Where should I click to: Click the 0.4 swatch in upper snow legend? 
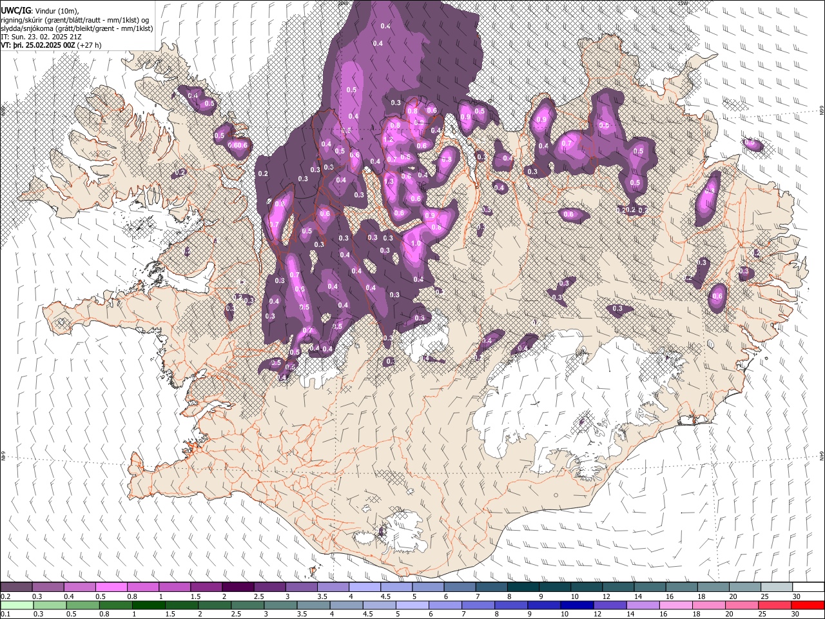tap(80, 587)
